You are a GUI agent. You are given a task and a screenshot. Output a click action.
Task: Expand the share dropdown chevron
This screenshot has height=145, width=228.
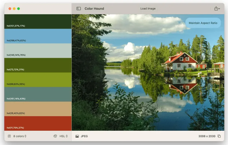(x=219, y=9)
